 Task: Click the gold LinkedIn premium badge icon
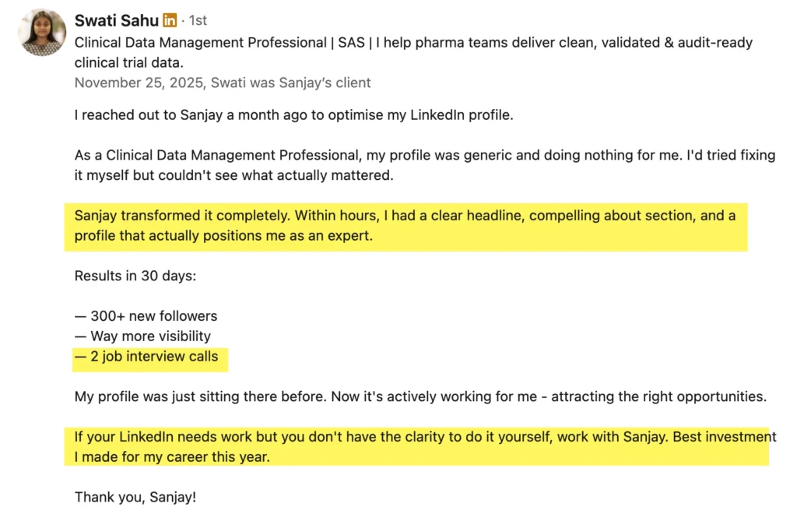pyautogui.click(x=170, y=21)
